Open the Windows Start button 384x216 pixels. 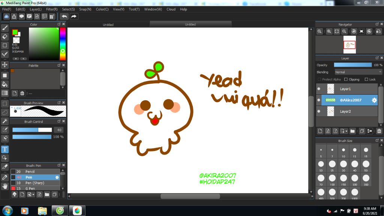(x=7, y=211)
